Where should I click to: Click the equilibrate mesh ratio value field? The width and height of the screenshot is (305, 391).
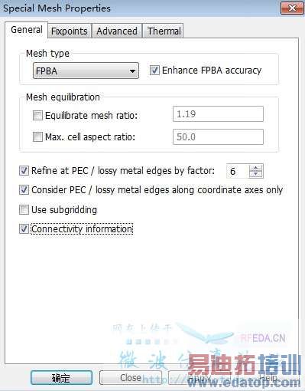[218, 114]
